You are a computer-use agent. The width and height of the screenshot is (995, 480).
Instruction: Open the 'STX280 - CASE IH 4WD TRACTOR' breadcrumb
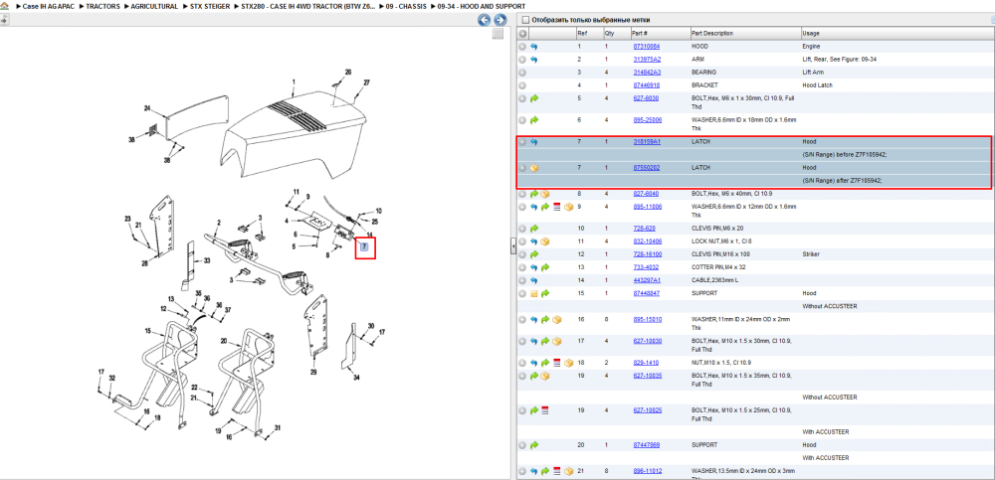click(x=307, y=6)
